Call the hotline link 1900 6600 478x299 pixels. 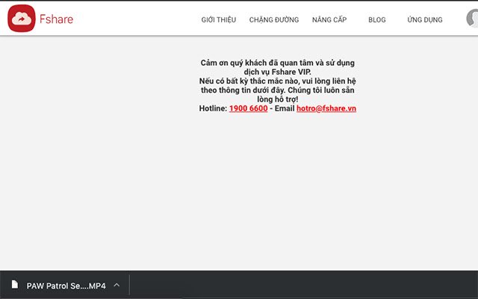tap(249, 108)
